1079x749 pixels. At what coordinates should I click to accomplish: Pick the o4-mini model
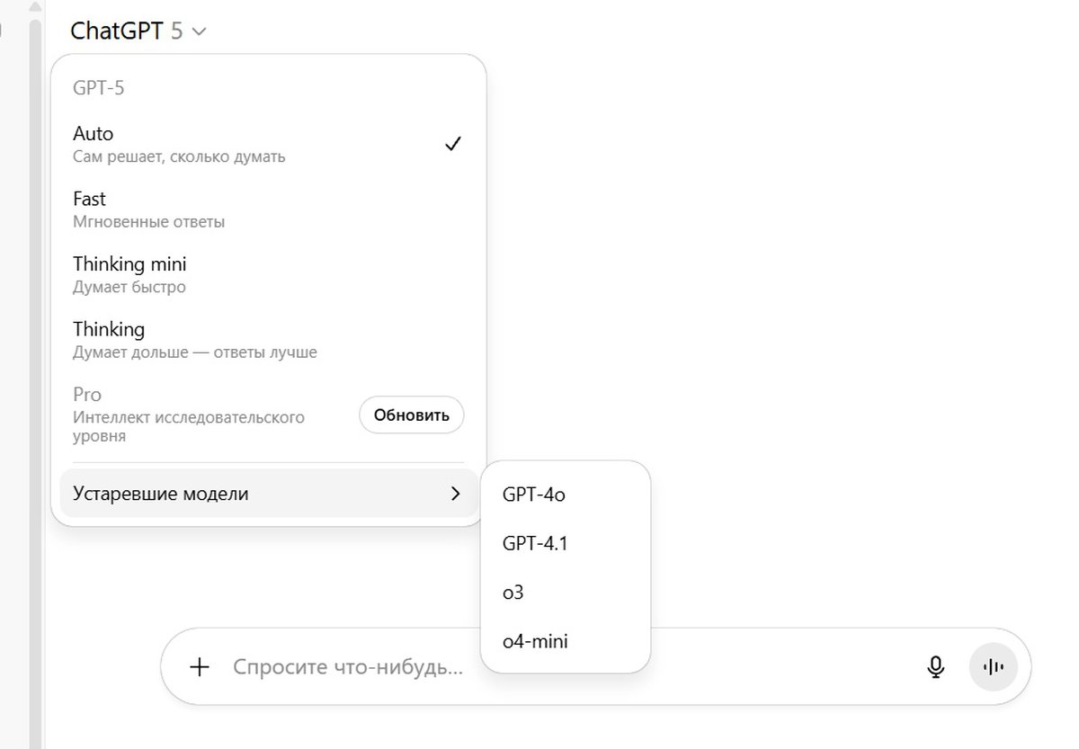click(x=535, y=642)
